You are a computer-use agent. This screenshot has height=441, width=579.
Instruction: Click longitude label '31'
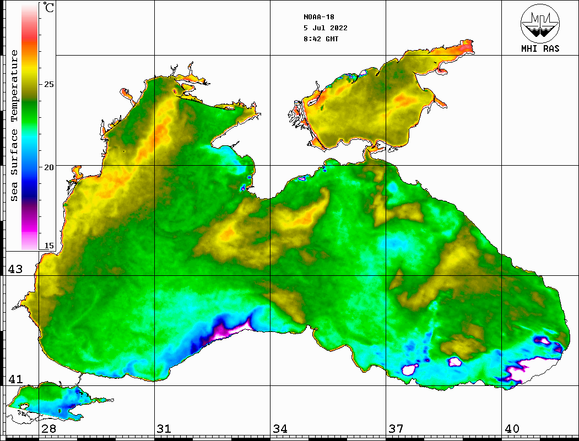coord(164,429)
